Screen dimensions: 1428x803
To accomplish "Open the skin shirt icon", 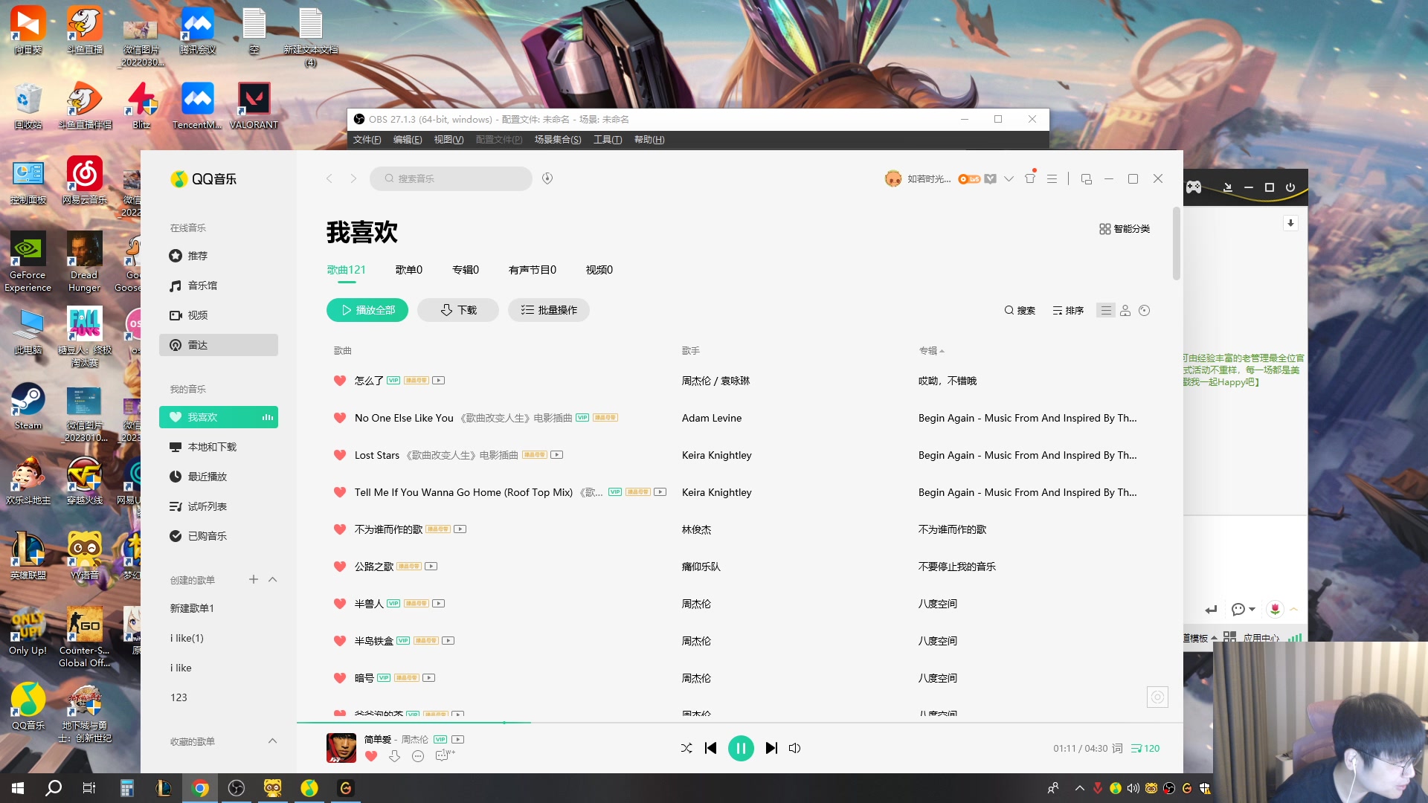I will (1030, 178).
